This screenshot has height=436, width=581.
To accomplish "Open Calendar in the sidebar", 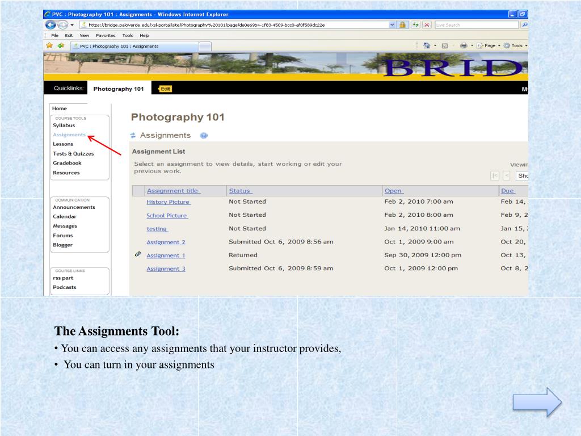I will (65, 216).
